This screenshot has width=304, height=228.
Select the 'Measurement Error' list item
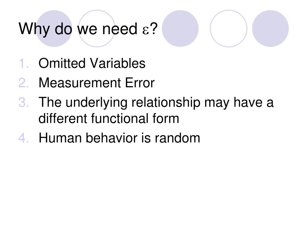[96, 83]
